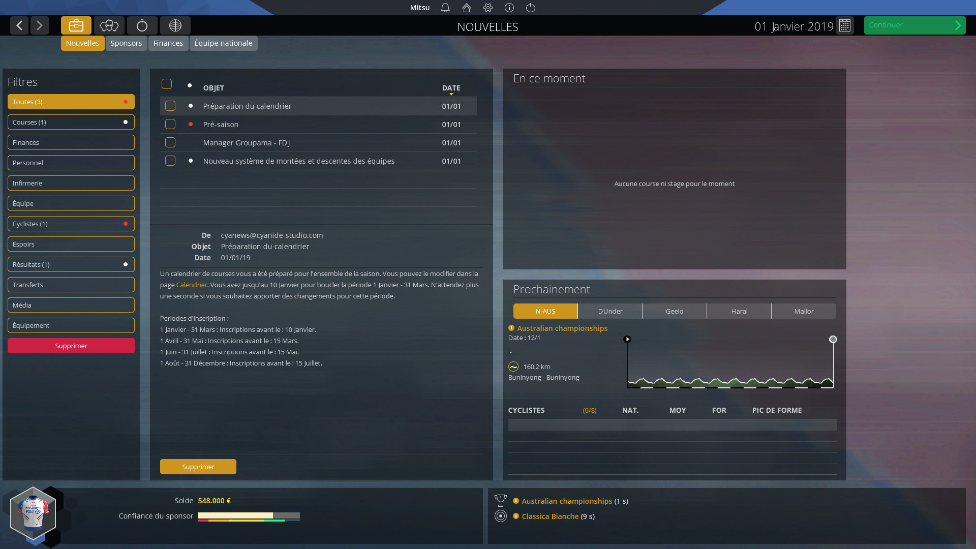This screenshot has width=976, height=549.
Task: Open the calendar date picker near 01 Janvier 2019
Action: [x=844, y=25]
